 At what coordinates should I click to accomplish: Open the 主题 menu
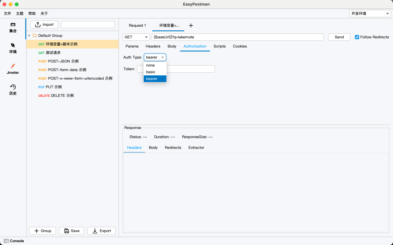coord(20,13)
